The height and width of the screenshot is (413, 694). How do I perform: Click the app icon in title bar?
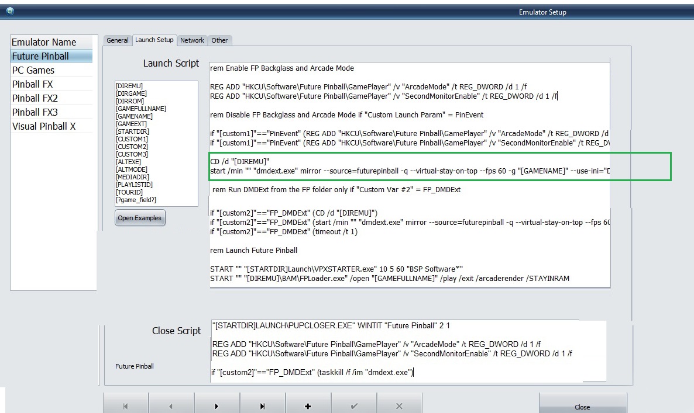pos(10,11)
